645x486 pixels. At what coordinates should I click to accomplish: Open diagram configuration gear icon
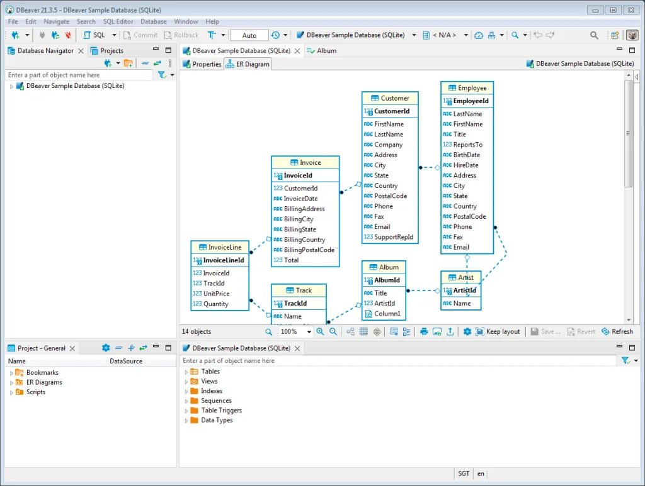(x=467, y=332)
